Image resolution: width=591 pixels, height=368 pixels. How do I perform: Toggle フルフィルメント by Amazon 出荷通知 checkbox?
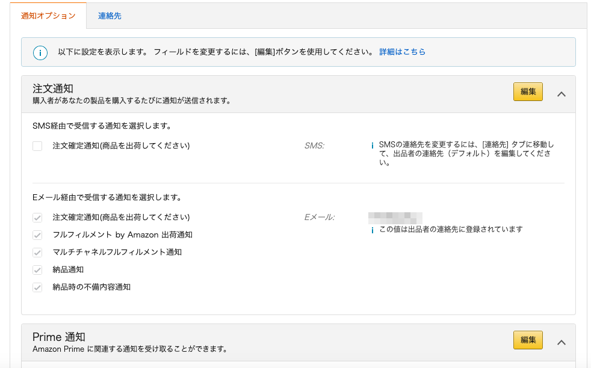(x=37, y=235)
